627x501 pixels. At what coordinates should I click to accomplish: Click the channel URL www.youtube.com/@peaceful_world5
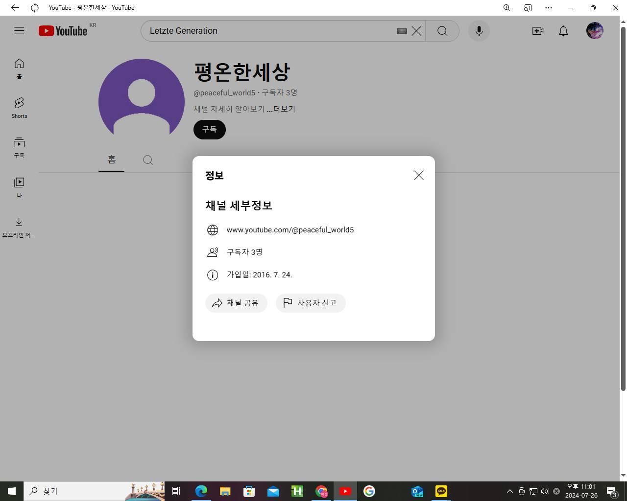(290, 230)
